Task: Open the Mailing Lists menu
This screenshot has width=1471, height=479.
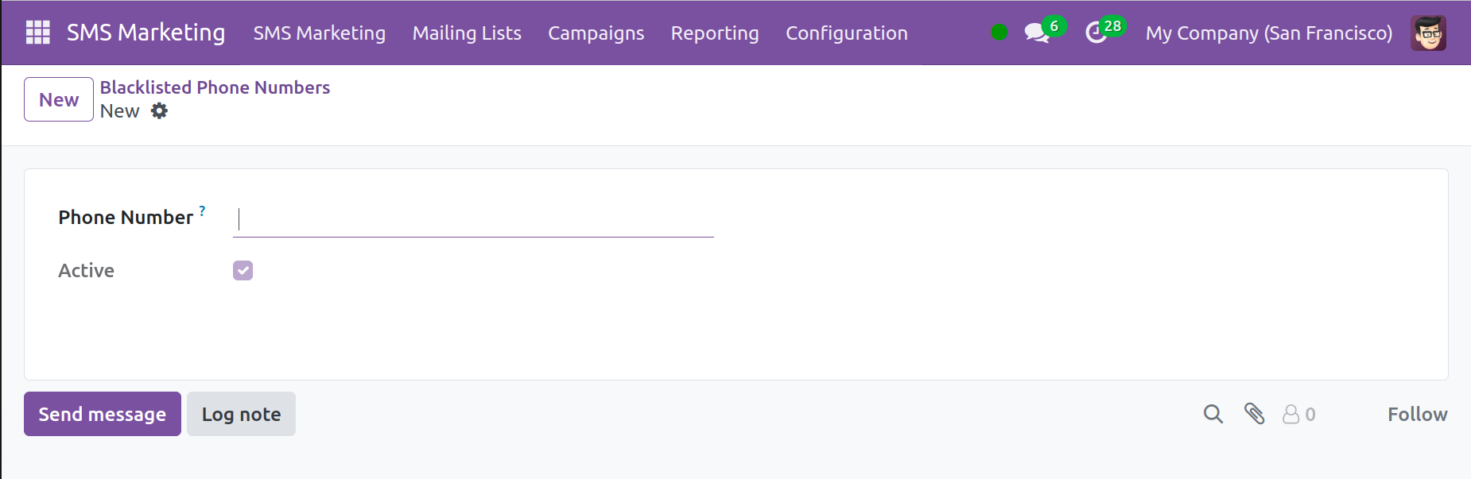Action: (467, 33)
